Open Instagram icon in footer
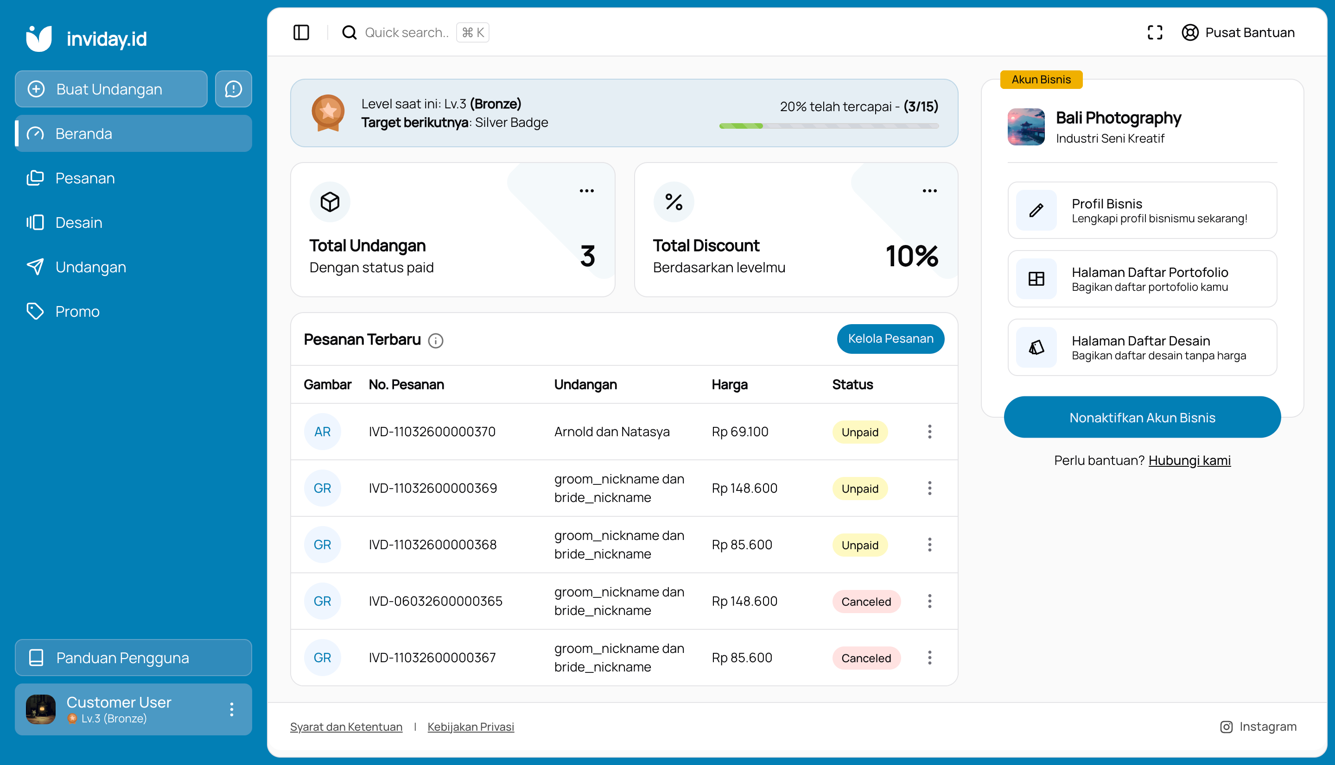Screen dimensions: 1335x765 1226,727
